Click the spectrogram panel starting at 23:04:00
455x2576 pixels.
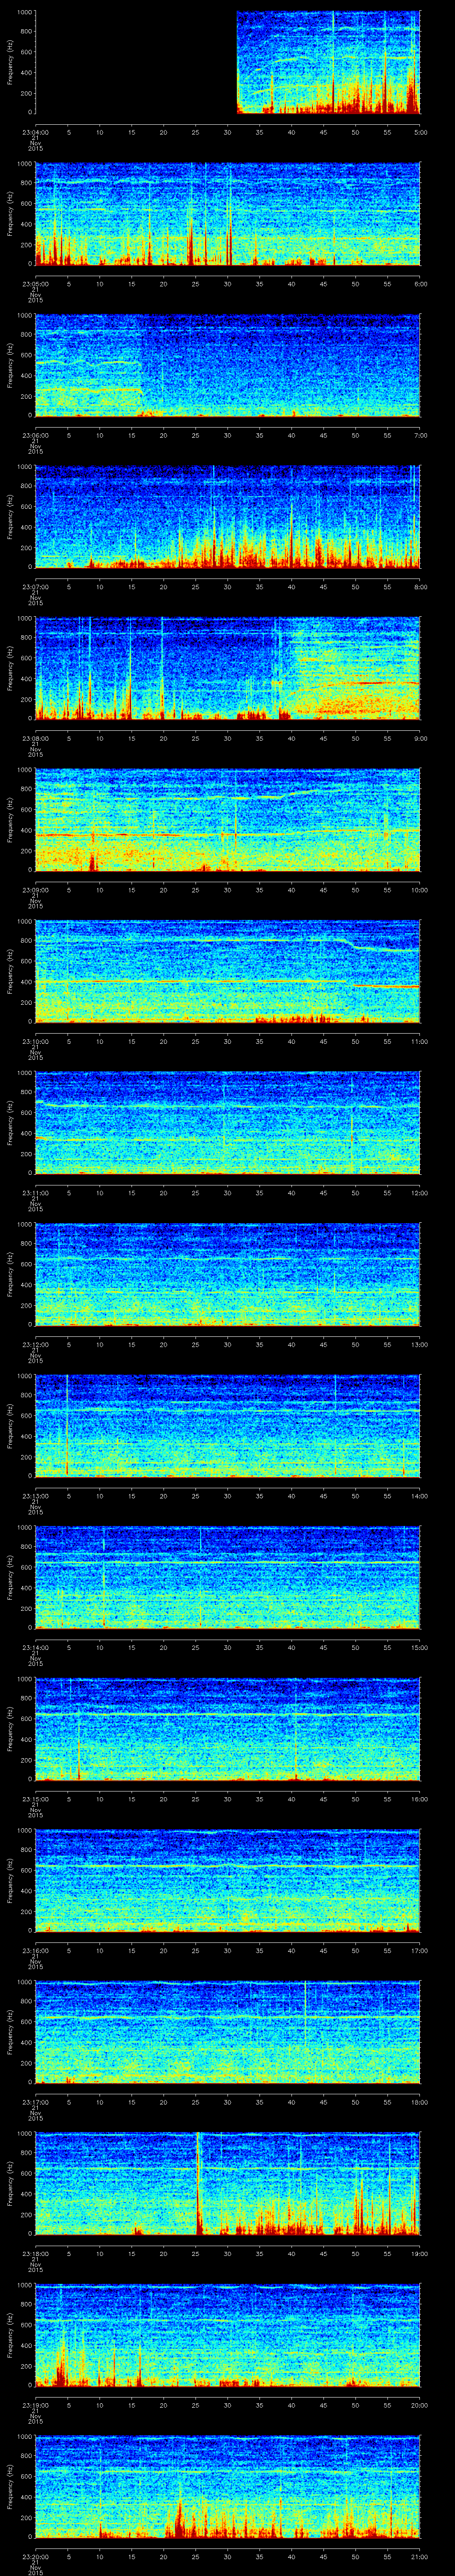228,62
